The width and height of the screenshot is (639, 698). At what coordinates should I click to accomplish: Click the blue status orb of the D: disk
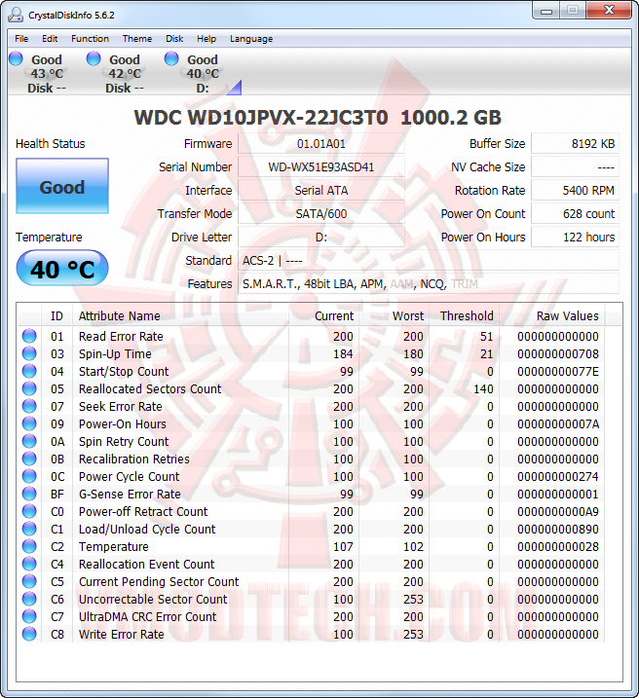click(x=171, y=58)
